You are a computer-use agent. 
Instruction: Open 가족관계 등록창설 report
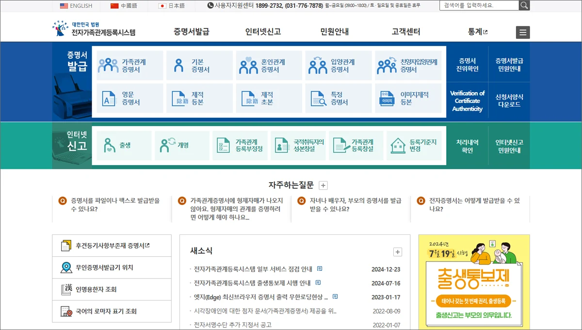(356, 146)
